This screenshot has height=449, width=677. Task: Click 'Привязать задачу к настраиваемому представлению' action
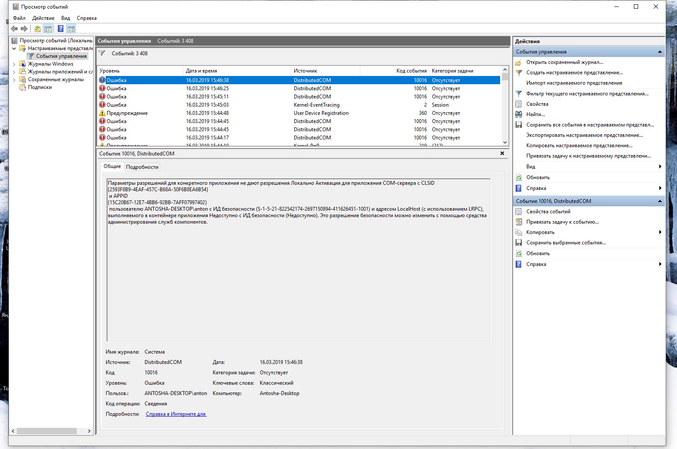(x=589, y=156)
